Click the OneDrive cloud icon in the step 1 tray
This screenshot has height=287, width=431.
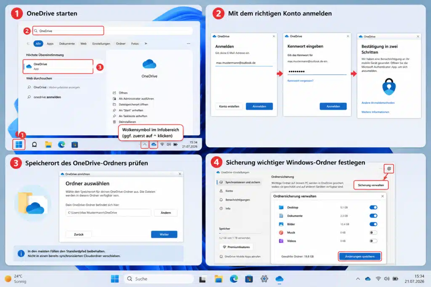[x=154, y=144]
